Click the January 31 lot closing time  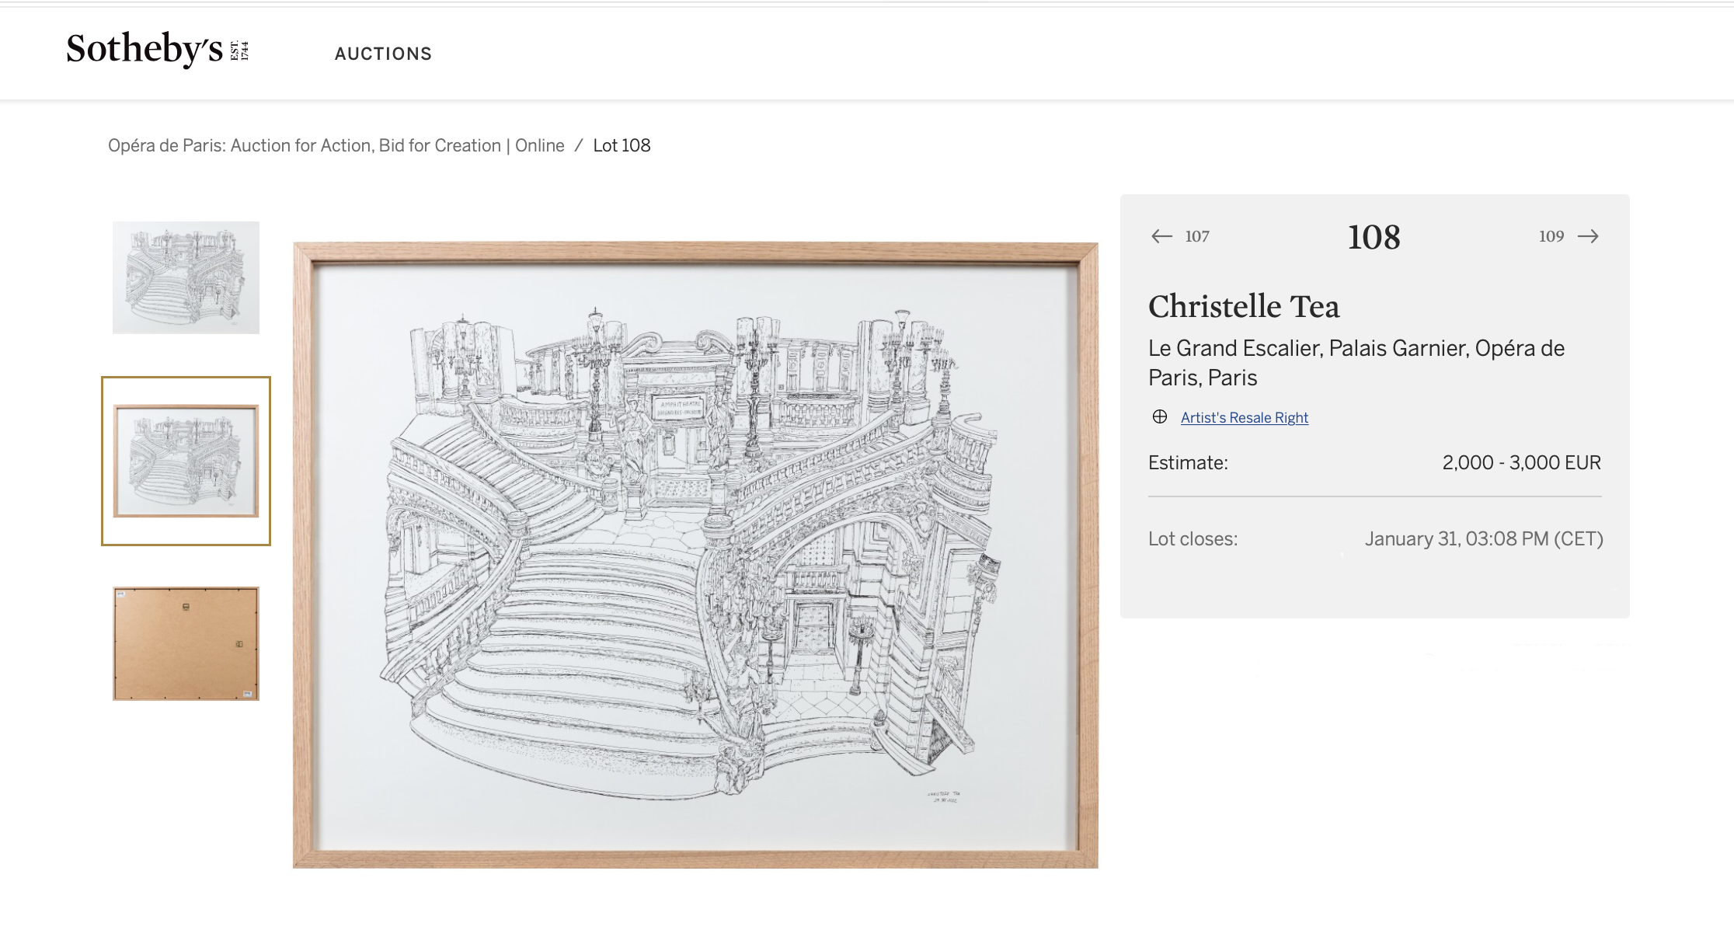(1484, 539)
